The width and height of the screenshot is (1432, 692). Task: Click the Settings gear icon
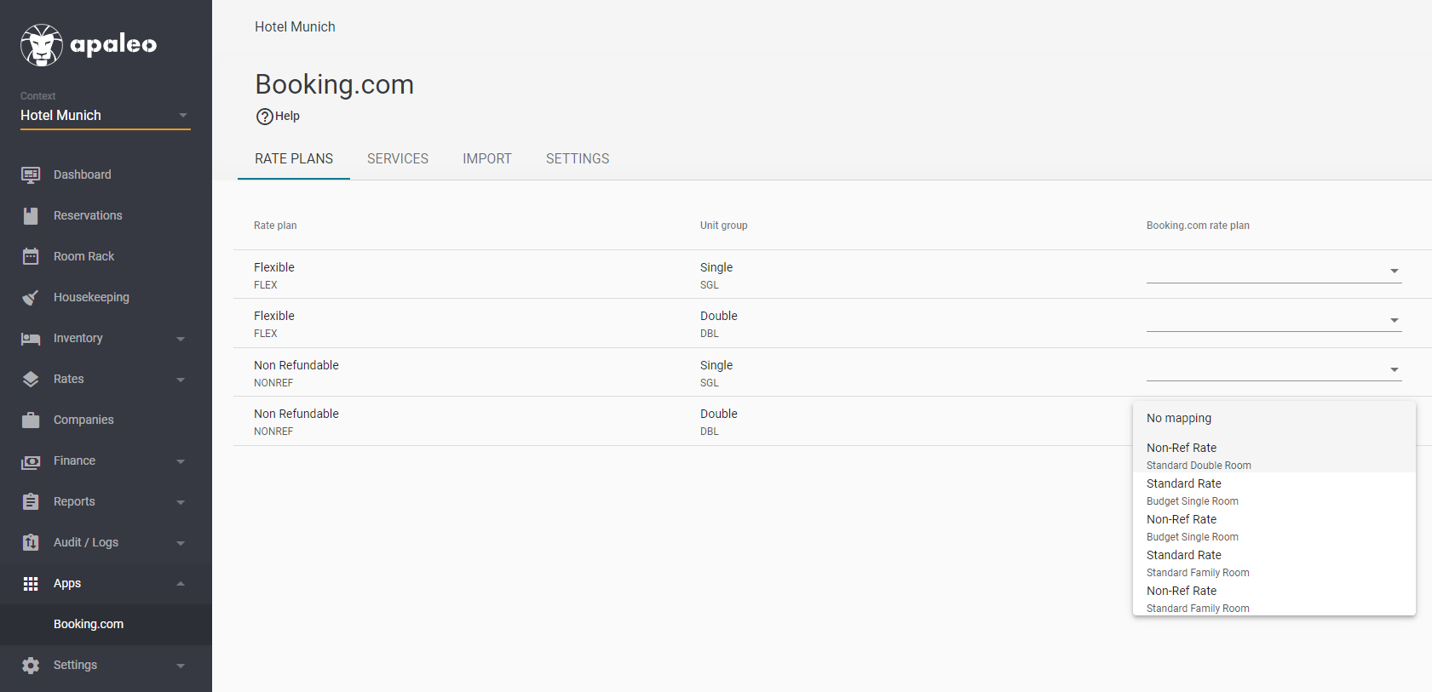coord(31,665)
